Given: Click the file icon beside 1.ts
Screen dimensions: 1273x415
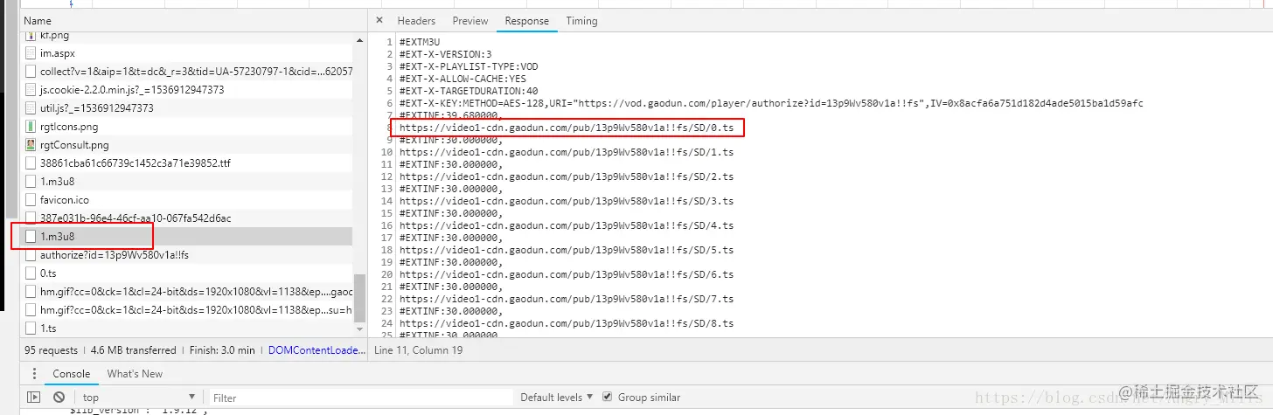Looking at the screenshot, I should pos(31,329).
